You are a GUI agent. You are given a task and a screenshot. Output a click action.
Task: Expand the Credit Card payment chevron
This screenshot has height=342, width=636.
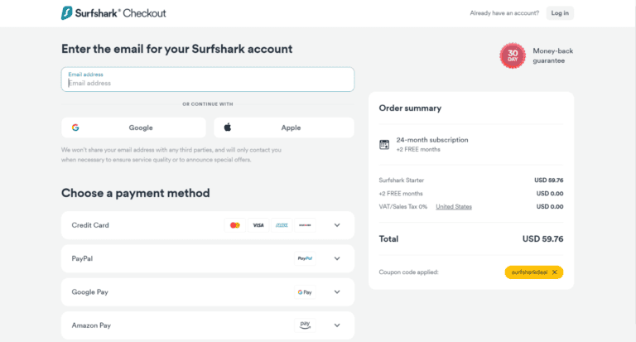click(337, 225)
